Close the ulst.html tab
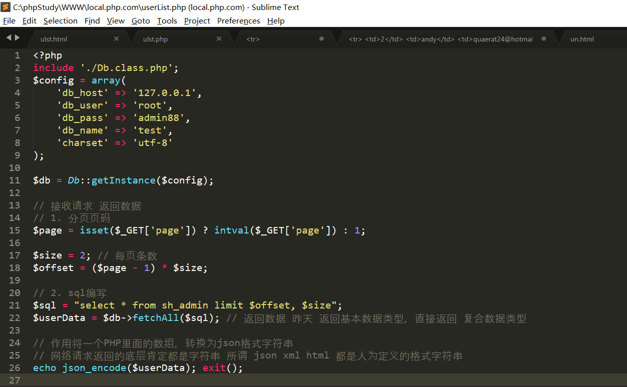627x387 pixels. coord(117,38)
